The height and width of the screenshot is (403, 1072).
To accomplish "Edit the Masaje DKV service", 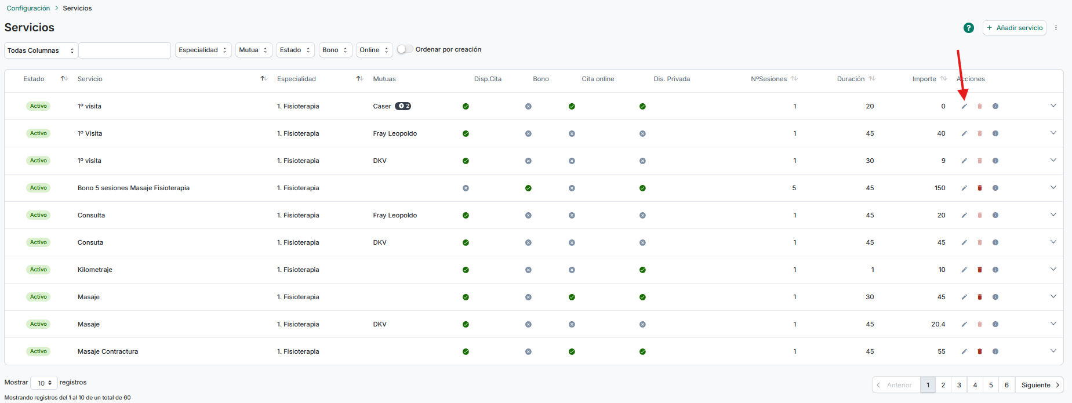I will coord(964,324).
